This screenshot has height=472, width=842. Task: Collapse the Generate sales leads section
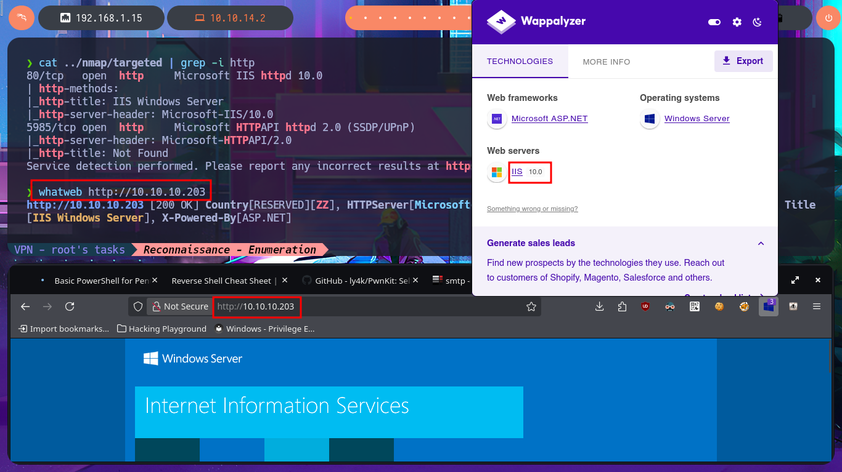761,243
